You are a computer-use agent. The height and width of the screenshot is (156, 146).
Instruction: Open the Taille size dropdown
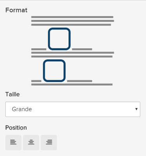tap(73, 109)
